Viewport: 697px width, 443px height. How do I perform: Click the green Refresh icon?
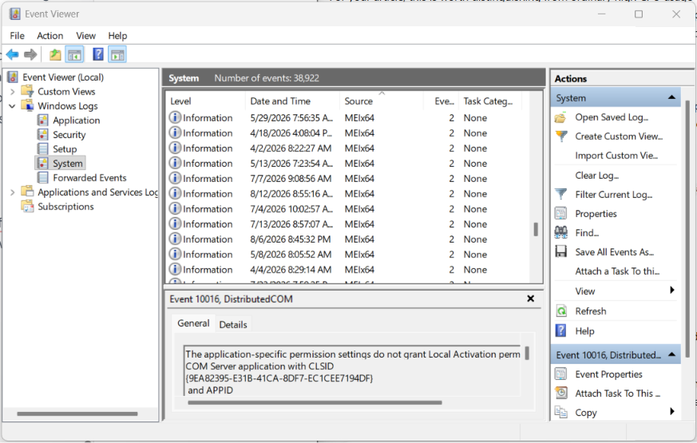pos(561,311)
